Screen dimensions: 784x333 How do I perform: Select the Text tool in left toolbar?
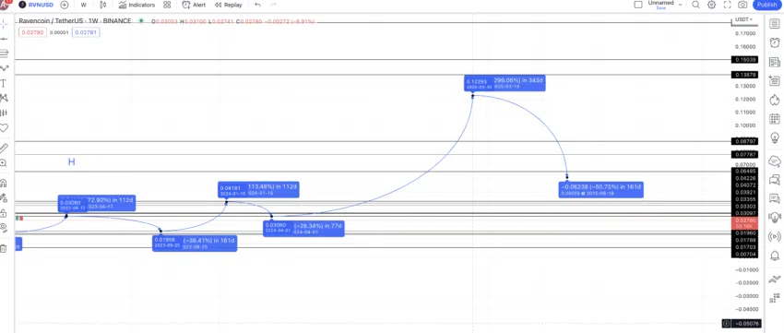[4, 84]
